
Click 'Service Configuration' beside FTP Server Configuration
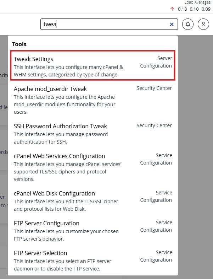(156, 226)
